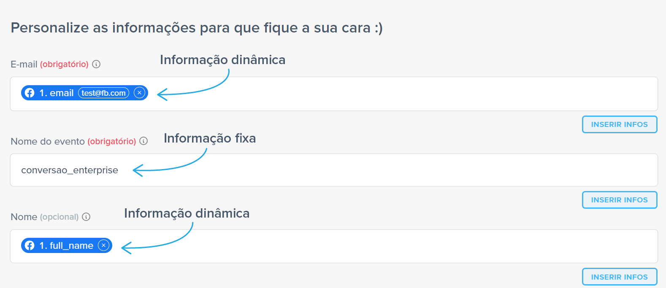Click the E-mail (obrigatório) field label

point(49,64)
